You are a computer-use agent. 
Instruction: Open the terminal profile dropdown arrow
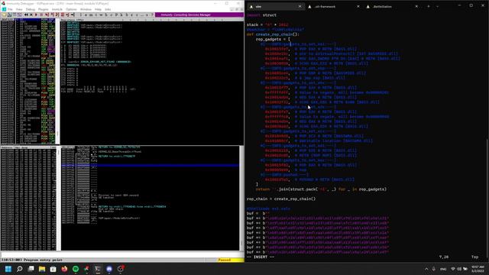437,6
